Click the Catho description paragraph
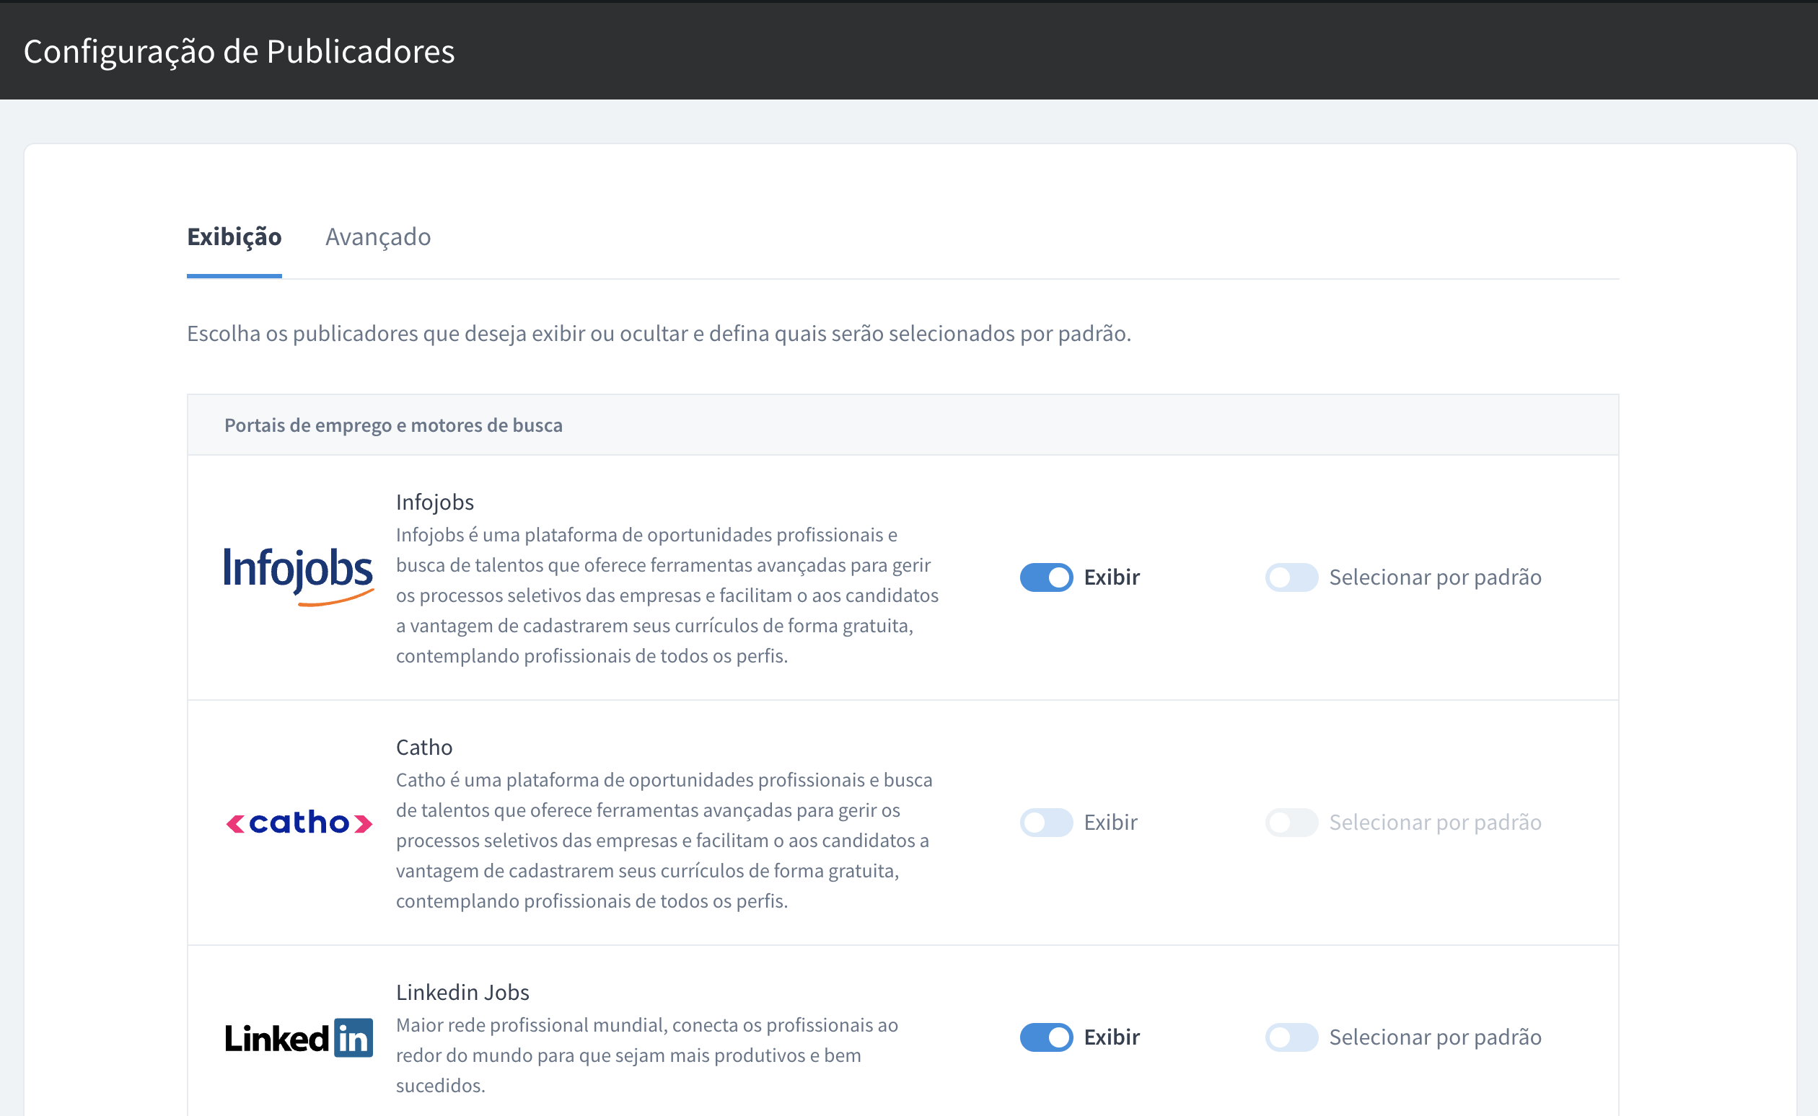1818x1116 pixels. [663, 840]
